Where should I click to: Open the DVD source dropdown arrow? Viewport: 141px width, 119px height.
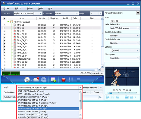[32, 80]
